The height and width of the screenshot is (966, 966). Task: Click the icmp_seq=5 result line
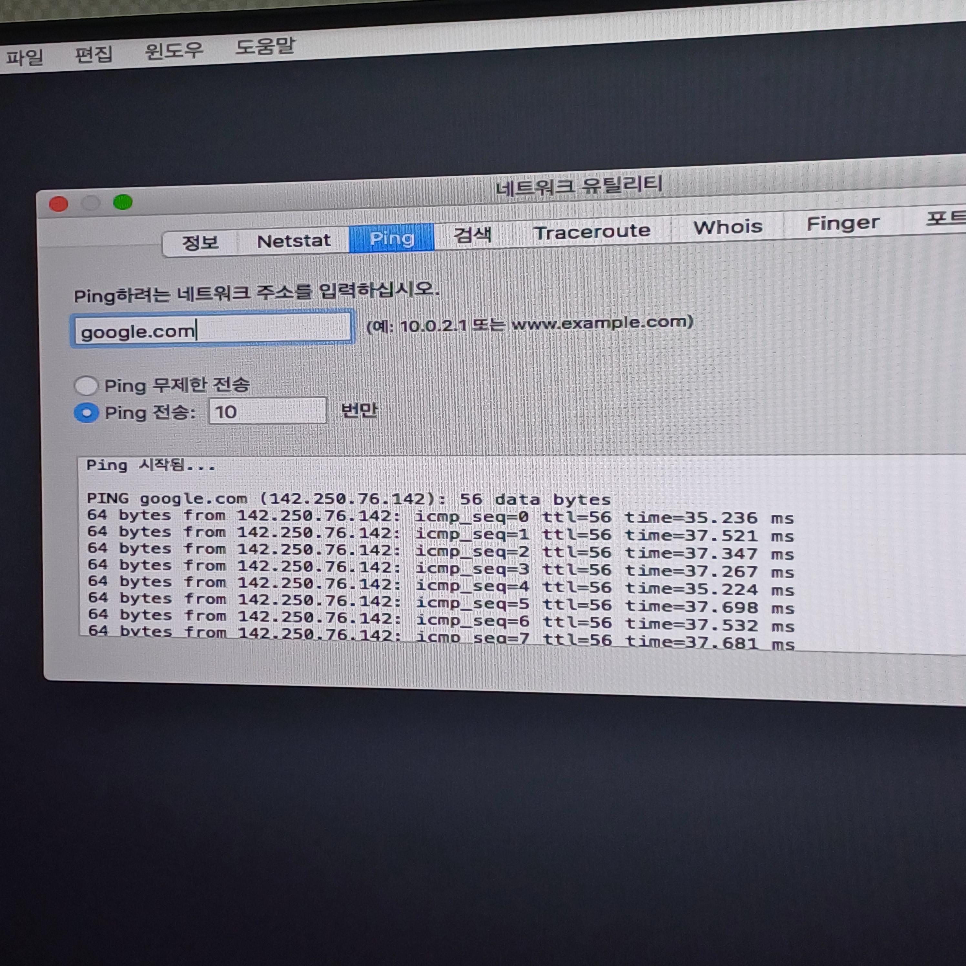pos(441,603)
